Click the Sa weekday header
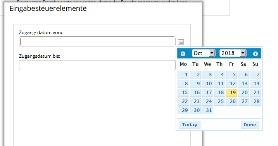The width and height of the screenshot is (278, 146). [x=243, y=64]
